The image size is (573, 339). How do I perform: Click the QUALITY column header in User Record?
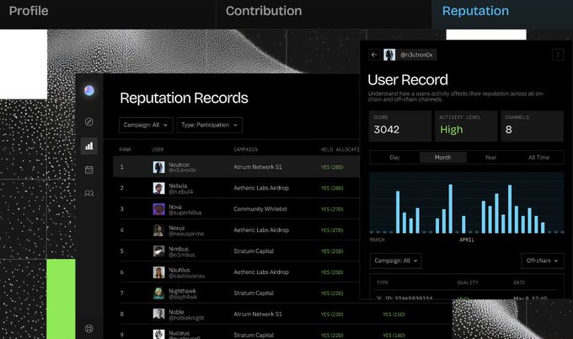pos(468,282)
